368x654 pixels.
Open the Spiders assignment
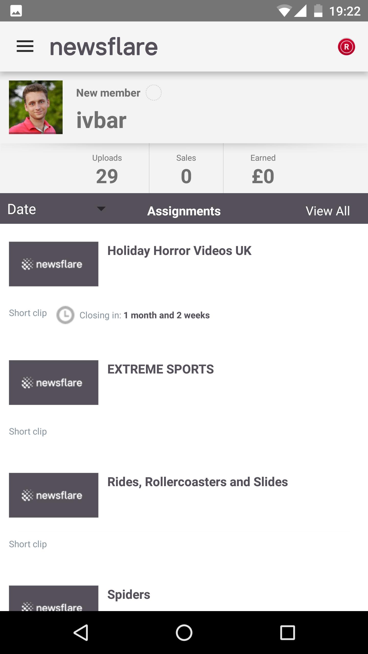(x=129, y=594)
